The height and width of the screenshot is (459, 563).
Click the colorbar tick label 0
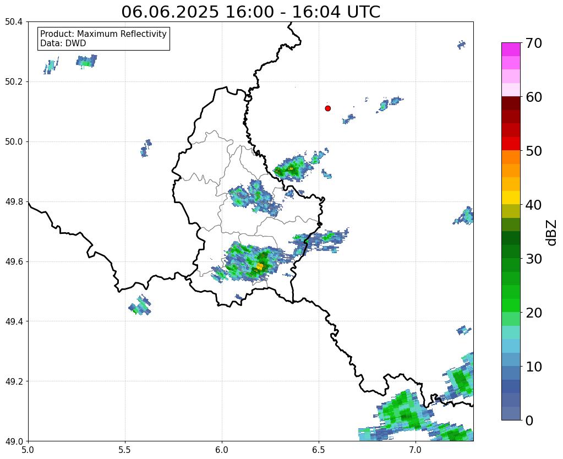pyautogui.click(x=529, y=420)
